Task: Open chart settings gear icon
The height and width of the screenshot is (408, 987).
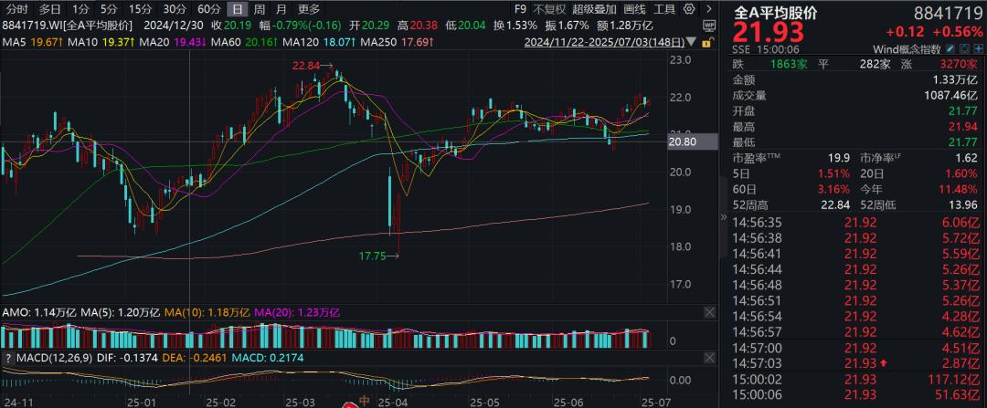Action: pos(687,9)
